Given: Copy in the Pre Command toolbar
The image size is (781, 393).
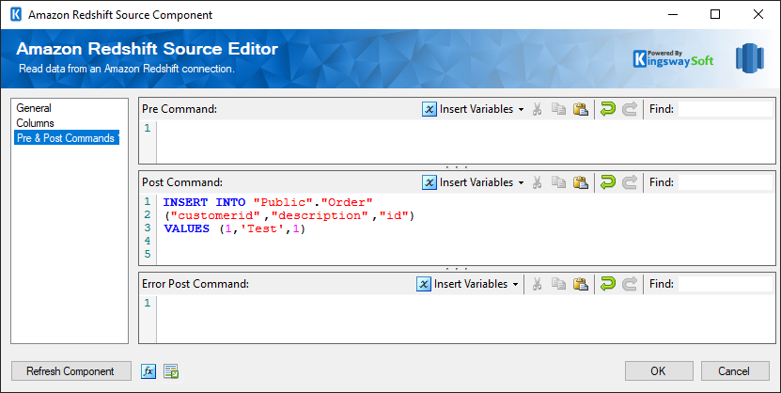Looking at the screenshot, I should click(x=558, y=109).
